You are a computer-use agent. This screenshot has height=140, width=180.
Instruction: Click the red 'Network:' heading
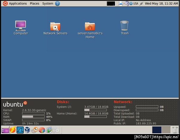123,102
